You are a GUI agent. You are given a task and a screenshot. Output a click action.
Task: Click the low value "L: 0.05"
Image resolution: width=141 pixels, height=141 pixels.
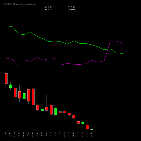click(71, 10)
